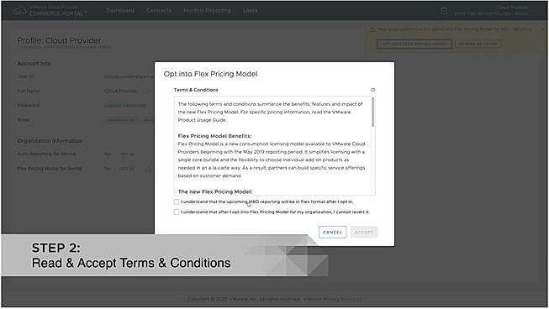Click the Change Password link
This screenshot has width=549, height=309.
[x=125, y=105]
